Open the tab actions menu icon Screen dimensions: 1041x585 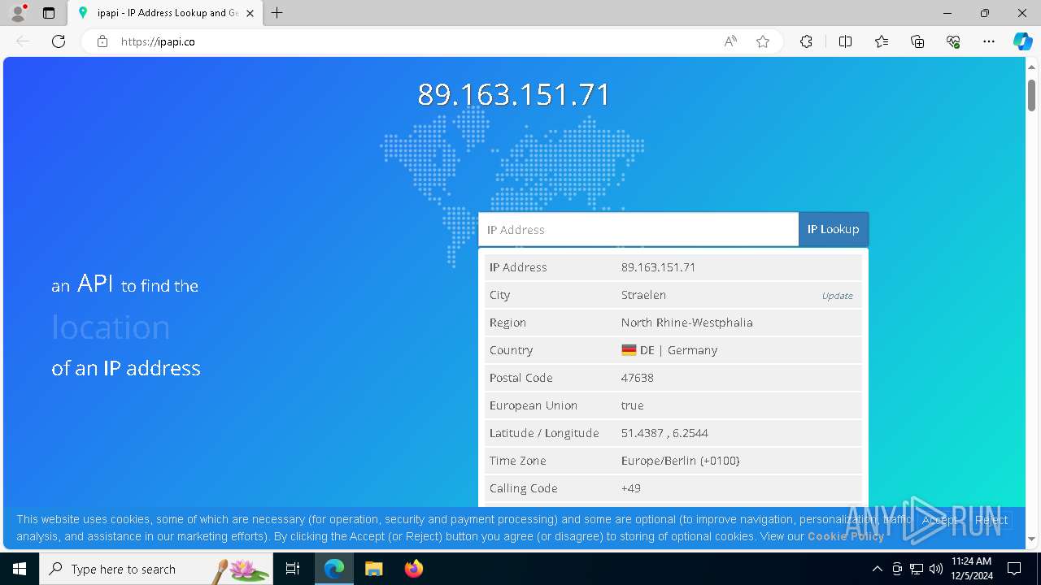pos(49,13)
